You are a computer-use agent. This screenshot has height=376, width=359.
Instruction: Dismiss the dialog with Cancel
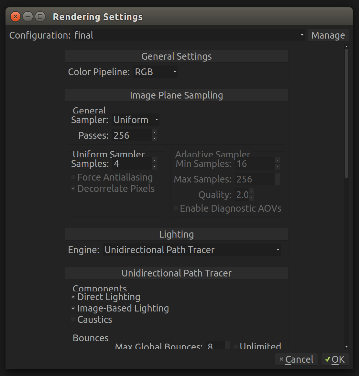(296, 359)
